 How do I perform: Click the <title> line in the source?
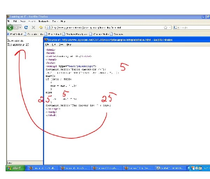pyautogui.click(x=69, y=56)
